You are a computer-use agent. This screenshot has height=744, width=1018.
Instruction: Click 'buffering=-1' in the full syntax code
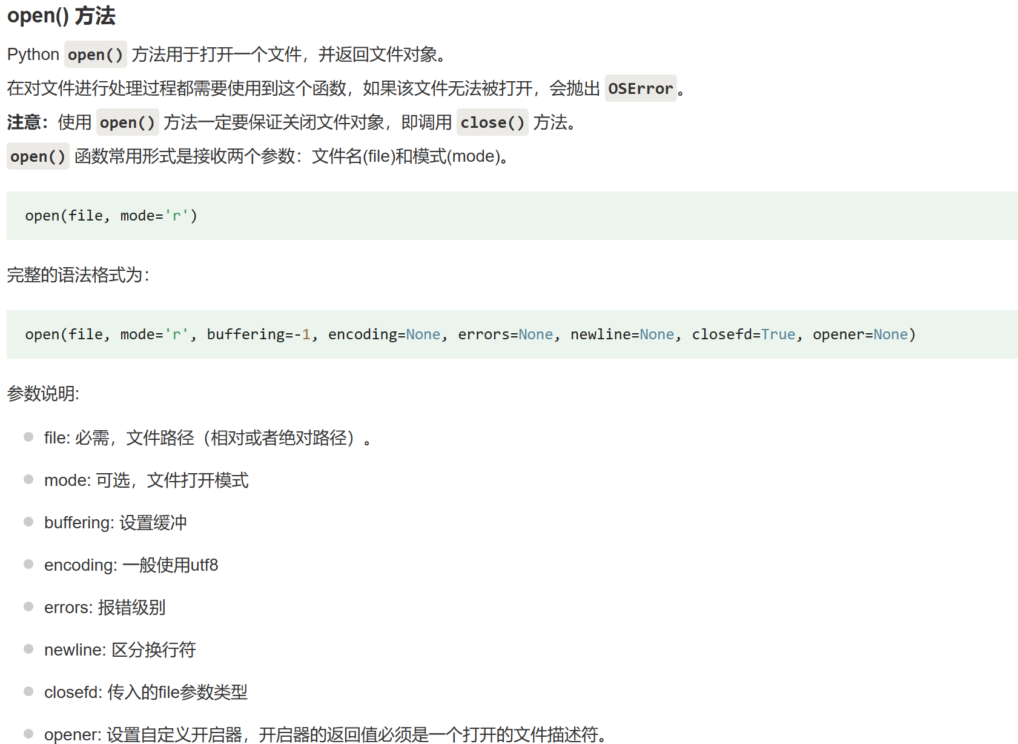259,334
